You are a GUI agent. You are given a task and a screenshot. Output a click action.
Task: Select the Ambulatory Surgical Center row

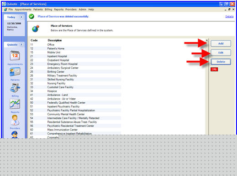pyautogui.click(x=75, y=68)
